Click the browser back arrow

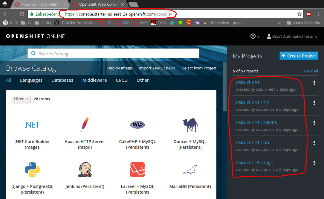tap(5, 14)
